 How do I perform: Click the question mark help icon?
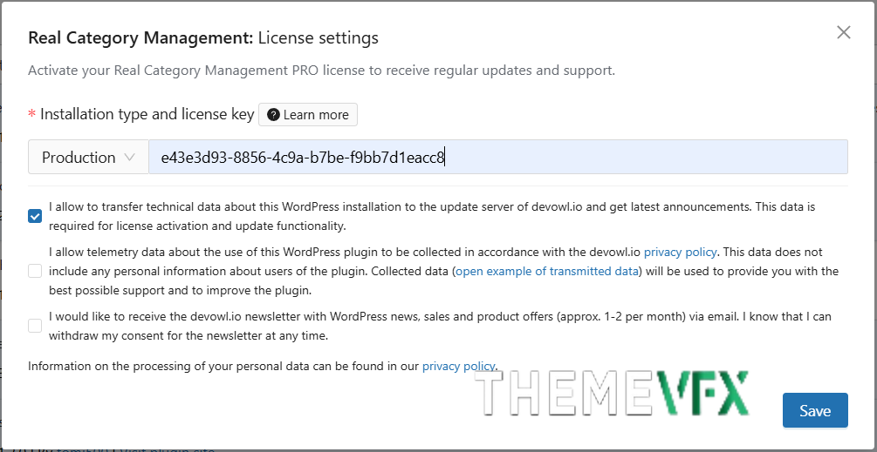click(273, 115)
